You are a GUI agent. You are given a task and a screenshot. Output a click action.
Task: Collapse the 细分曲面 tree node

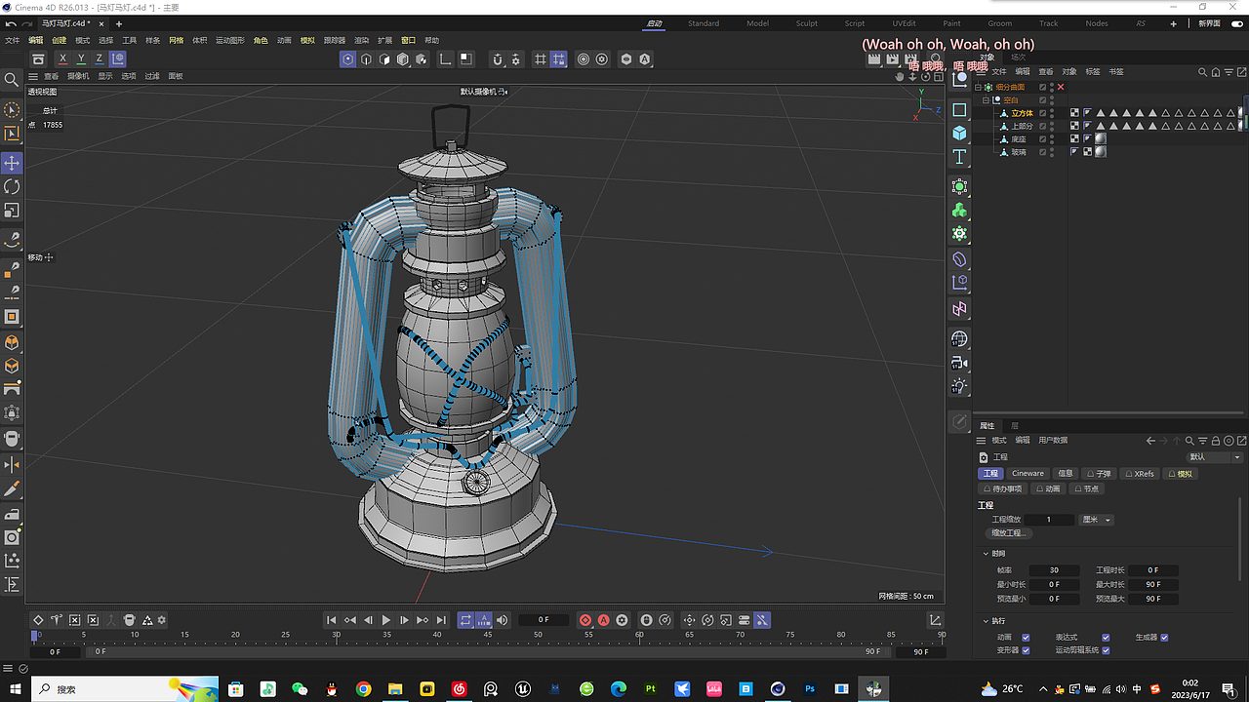980,87
